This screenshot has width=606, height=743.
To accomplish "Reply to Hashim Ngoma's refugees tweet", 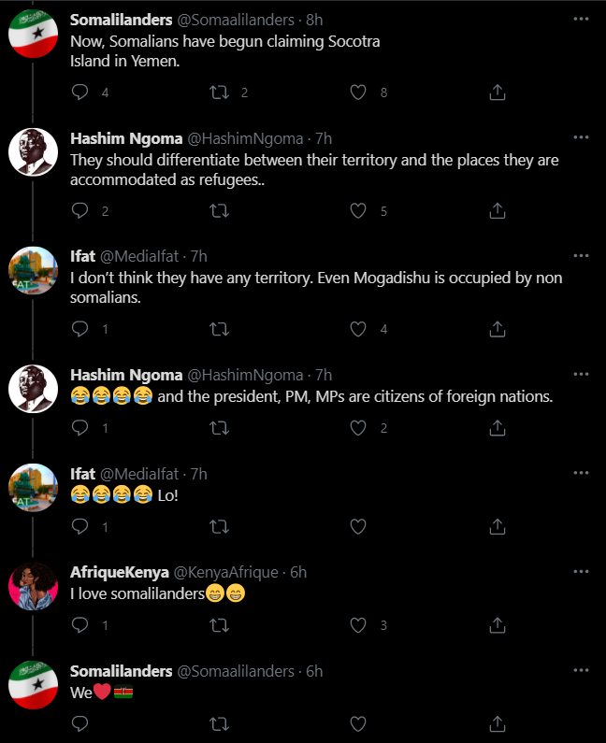I will (79, 210).
